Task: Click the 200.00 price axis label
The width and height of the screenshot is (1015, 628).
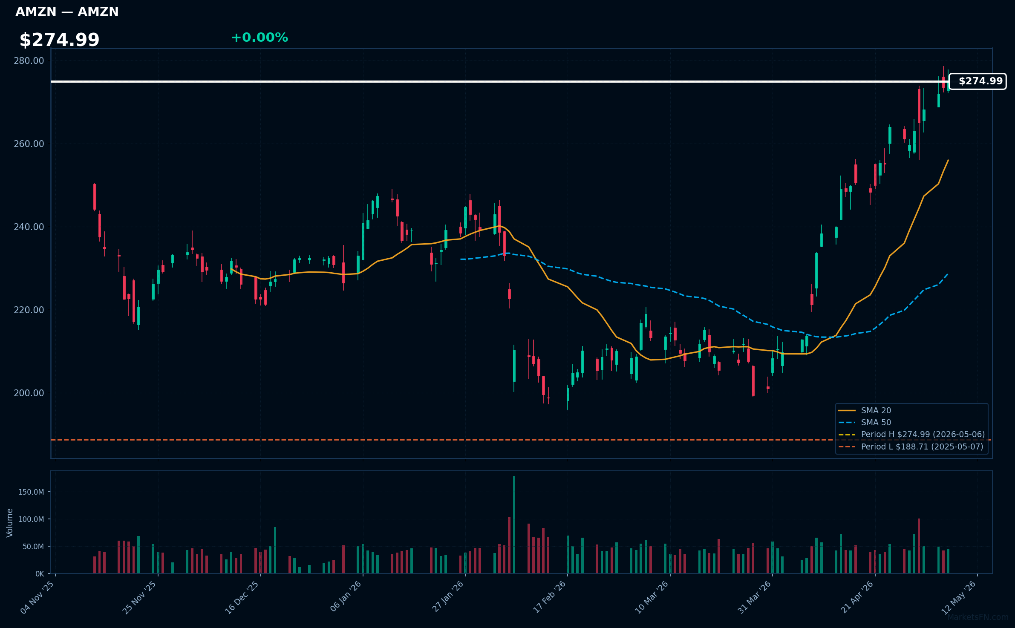Action: pyautogui.click(x=29, y=393)
